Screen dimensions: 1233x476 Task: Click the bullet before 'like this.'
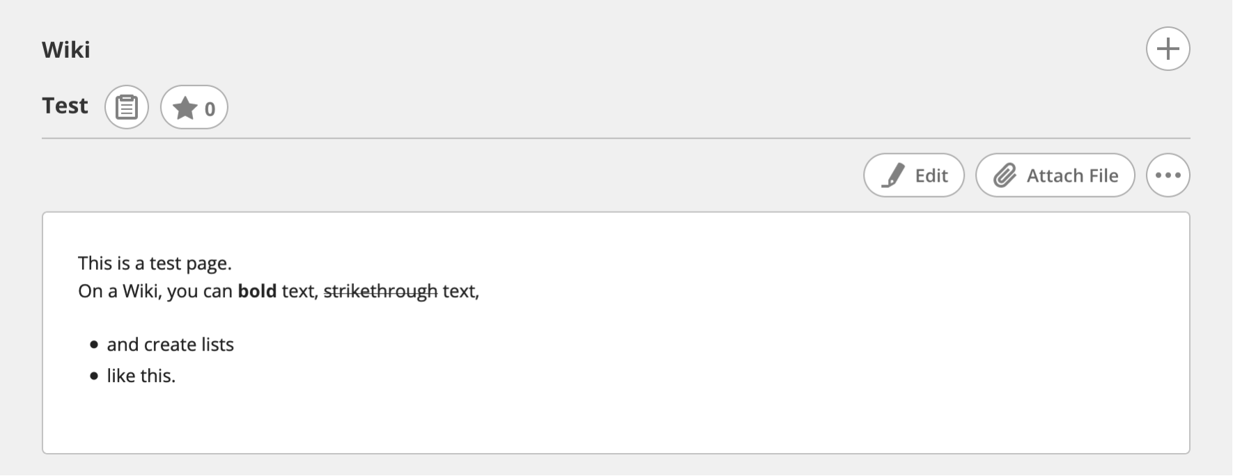94,376
